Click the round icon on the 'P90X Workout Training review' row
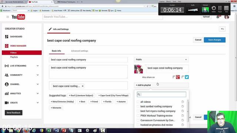The height and width of the screenshot is (133, 237). (x=183, y=116)
